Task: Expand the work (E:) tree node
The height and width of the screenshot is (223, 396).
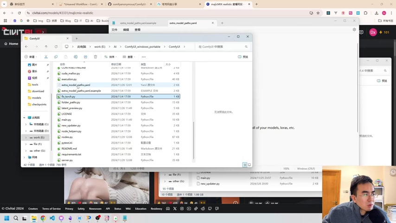Action: (x=26, y=138)
